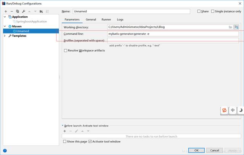This screenshot has width=244, height=155.
Task: Move configuration down arrow in toolbar
Action: [35, 11]
